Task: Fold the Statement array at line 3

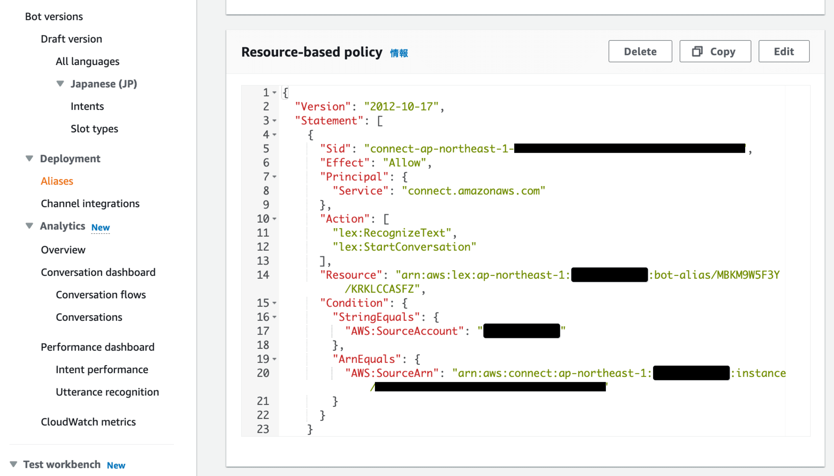Action: coord(274,121)
